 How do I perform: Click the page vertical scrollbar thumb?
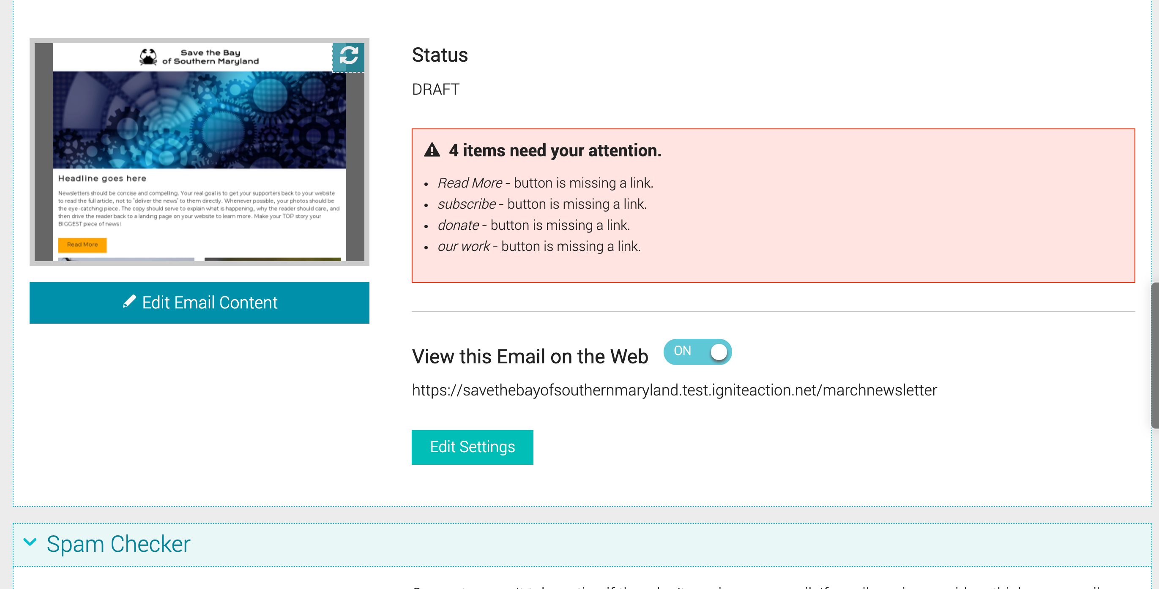pyautogui.click(x=1154, y=355)
